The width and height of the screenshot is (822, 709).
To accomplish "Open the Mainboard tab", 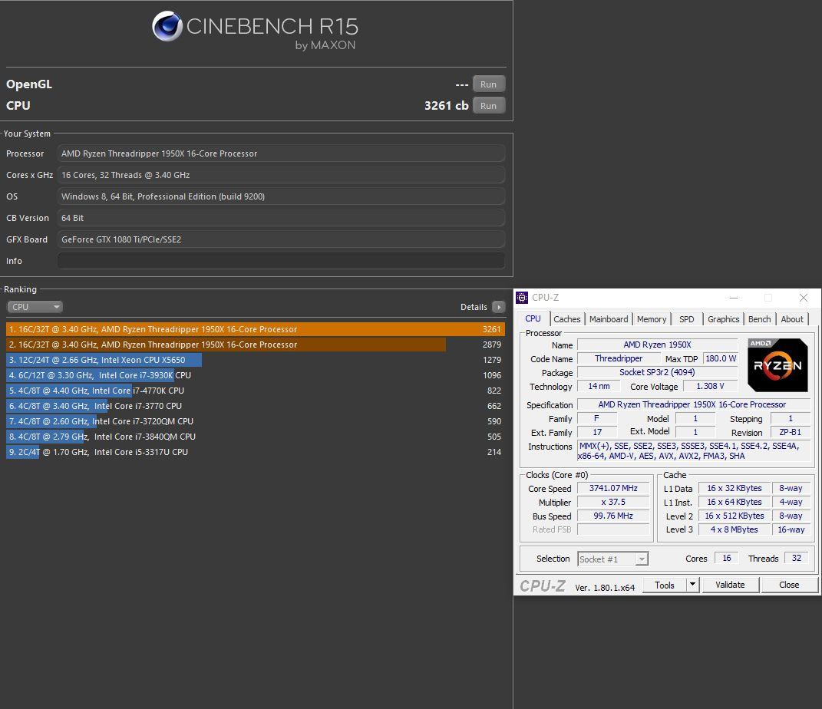I will click(608, 319).
